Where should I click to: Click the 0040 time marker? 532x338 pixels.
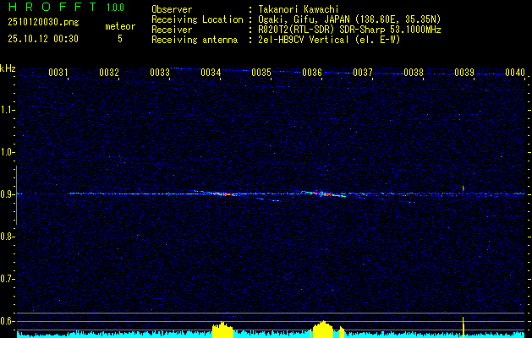tap(515, 72)
